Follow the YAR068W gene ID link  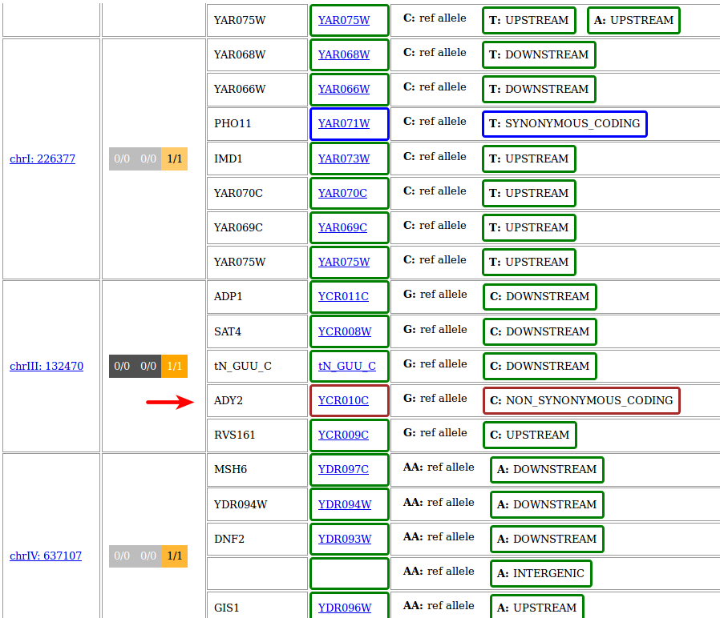tap(344, 54)
